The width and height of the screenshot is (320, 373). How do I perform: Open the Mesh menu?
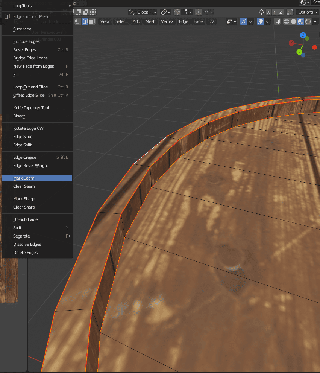tap(150, 21)
